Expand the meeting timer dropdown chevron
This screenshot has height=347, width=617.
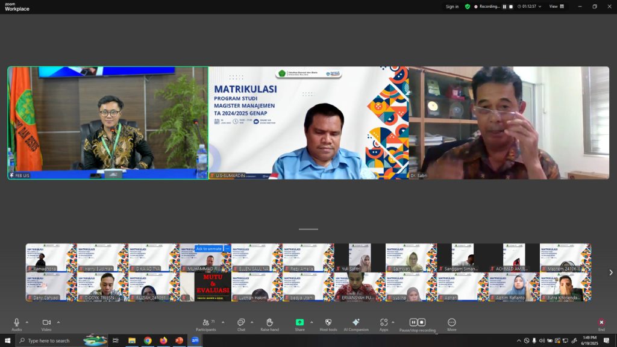540,7
